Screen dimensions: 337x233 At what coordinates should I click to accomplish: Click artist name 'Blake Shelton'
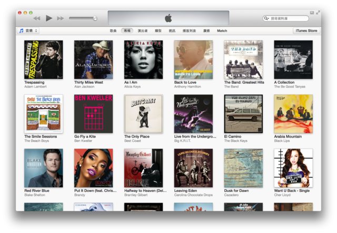(x=35, y=195)
